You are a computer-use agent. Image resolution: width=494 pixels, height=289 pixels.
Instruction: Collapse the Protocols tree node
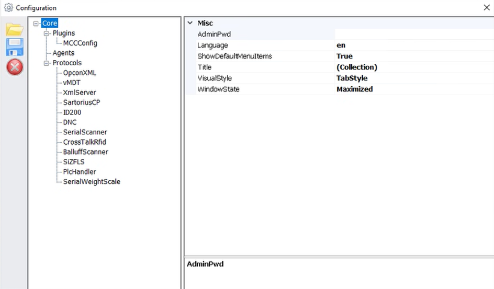click(x=46, y=63)
